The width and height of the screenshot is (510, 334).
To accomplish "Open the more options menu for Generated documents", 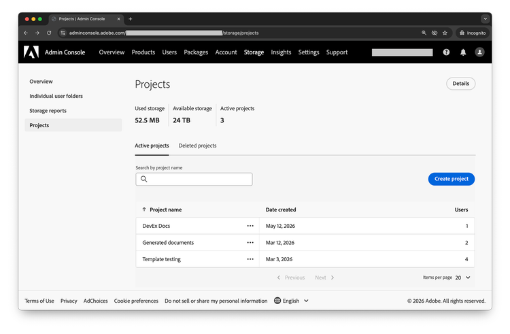I will tap(250, 243).
